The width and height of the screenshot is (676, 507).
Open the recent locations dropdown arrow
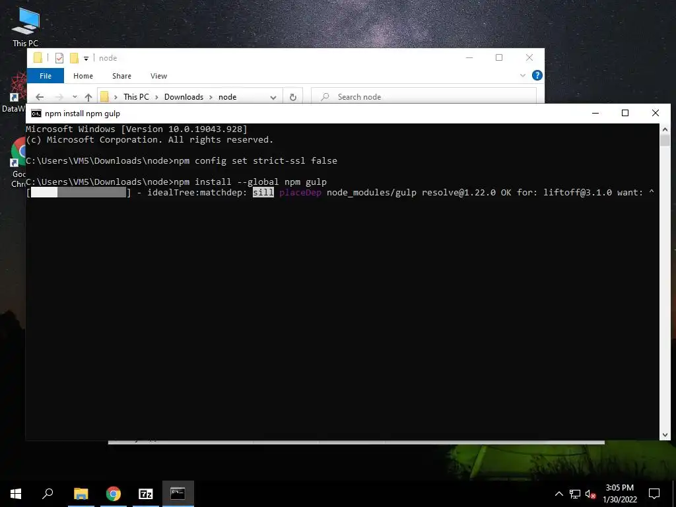point(75,97)
